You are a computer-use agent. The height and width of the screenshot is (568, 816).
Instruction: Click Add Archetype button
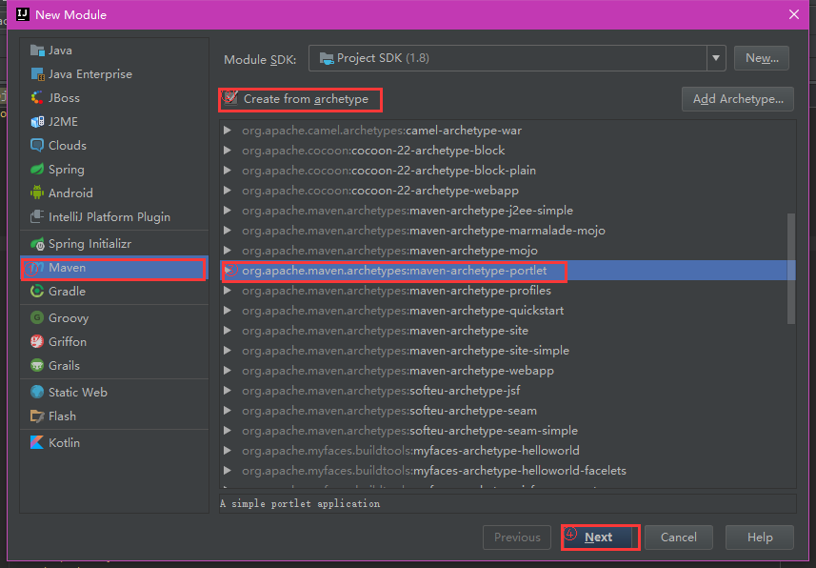(x=737, y=99)
